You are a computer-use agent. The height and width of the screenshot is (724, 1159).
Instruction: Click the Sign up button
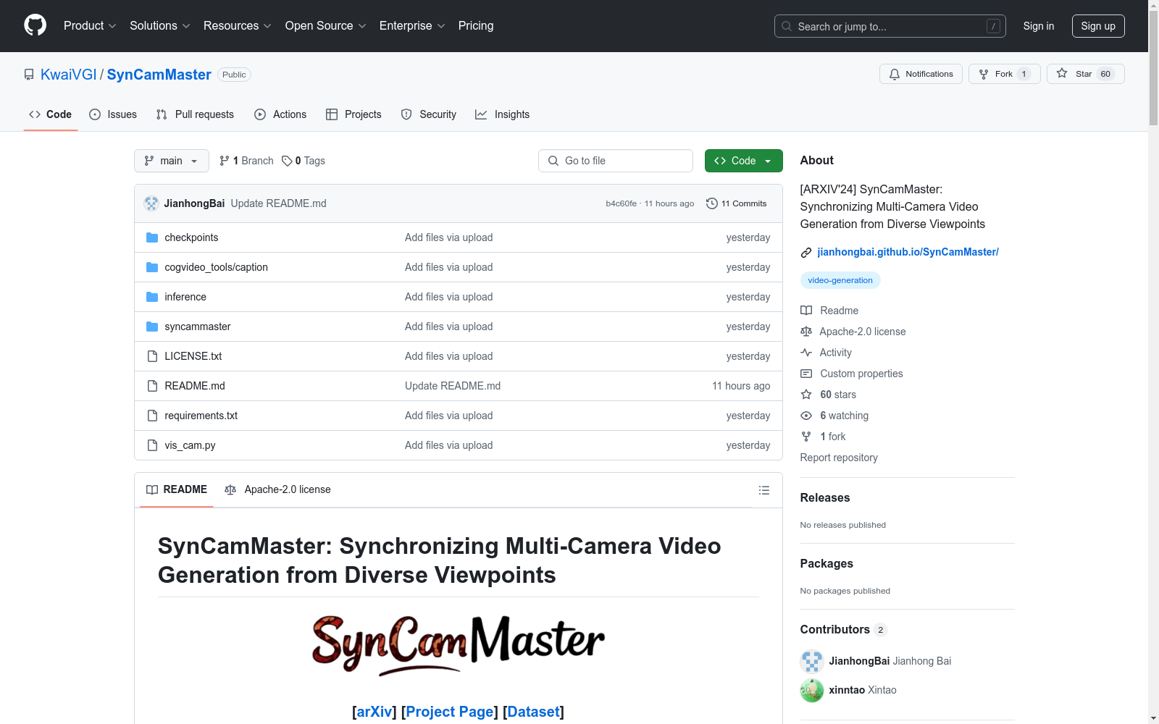click(1097, 26)
